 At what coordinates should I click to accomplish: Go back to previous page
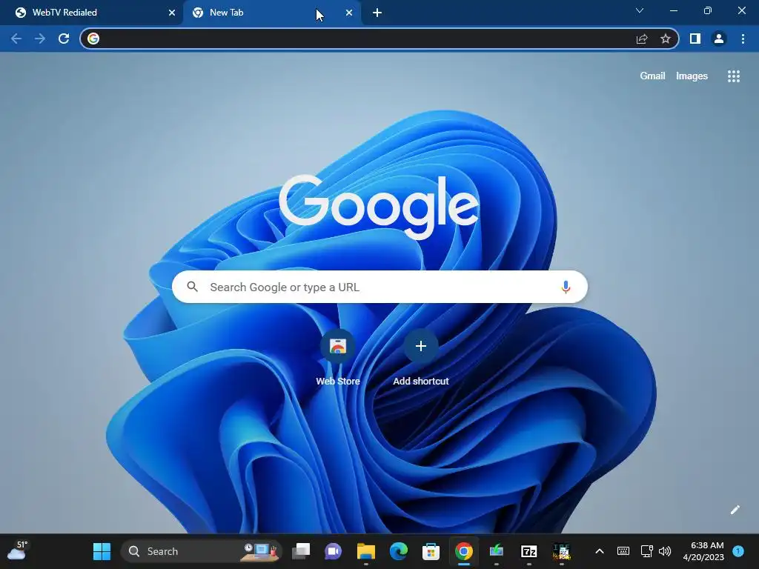[x=16, y=39]
